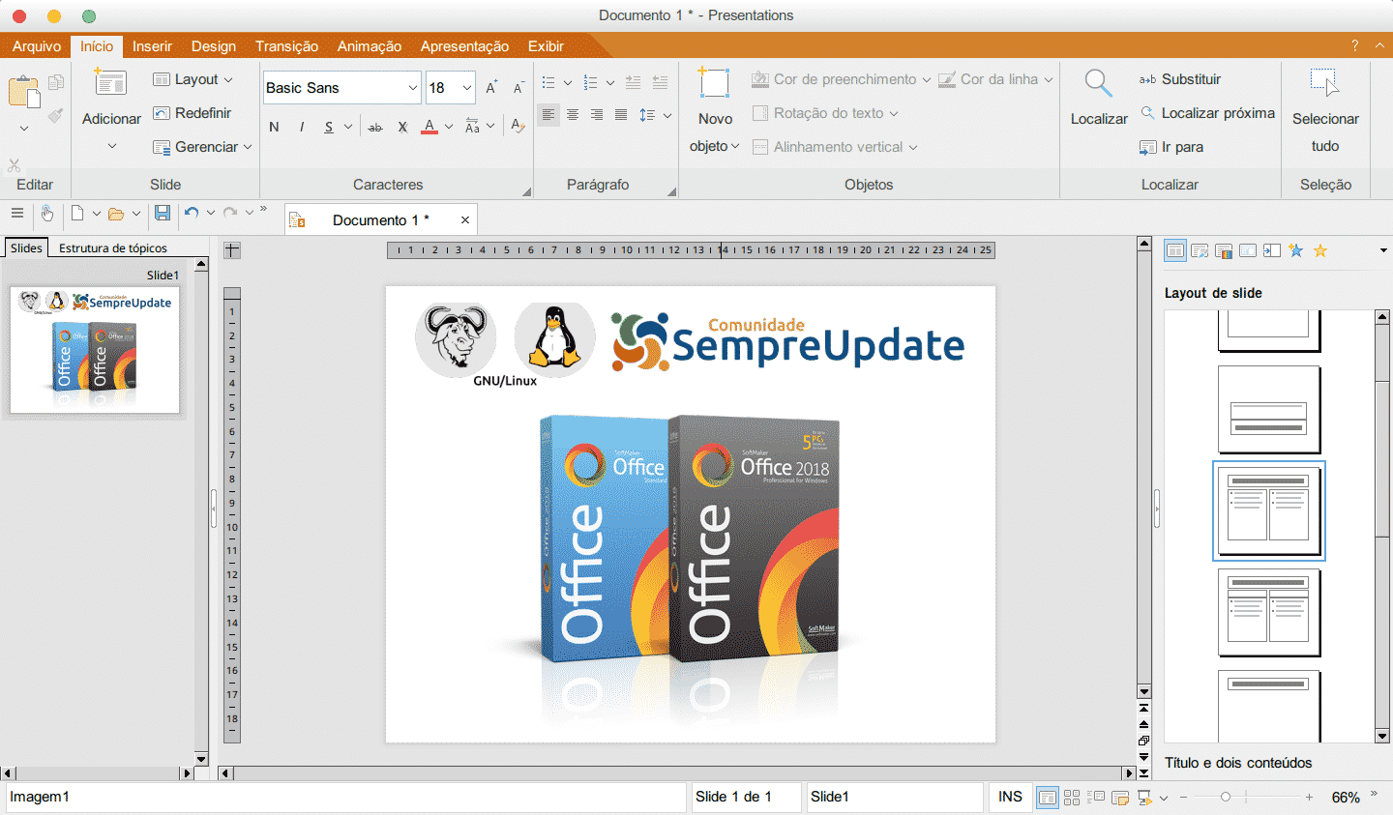The height and width of the screenshot is (815, 1393).
Task: Open the color scheme pane in the sidebar
Action: click(x=1224, y=251)
